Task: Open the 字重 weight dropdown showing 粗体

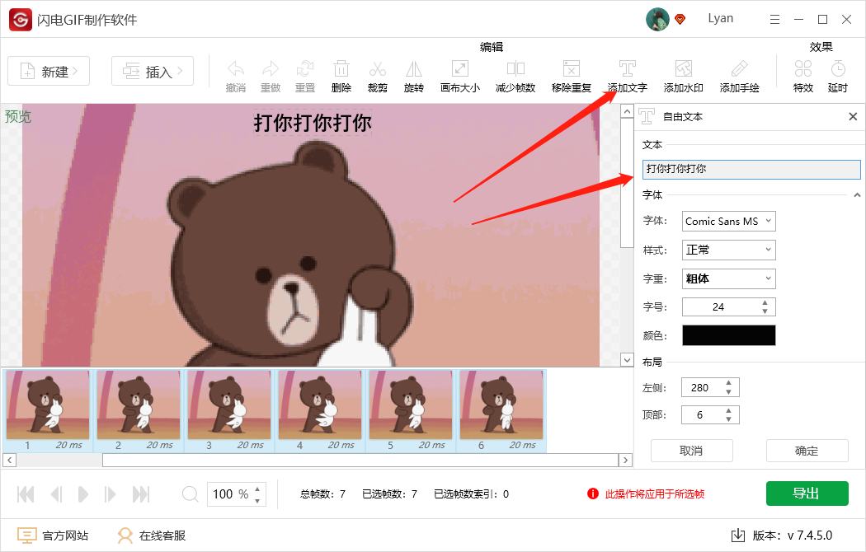Action: click(728, 278)
